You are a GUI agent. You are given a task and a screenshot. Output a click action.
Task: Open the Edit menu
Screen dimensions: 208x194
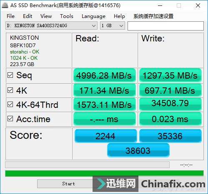[x=28, y=16]
